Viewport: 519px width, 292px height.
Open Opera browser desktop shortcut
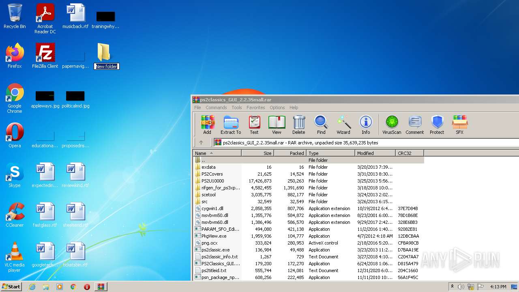click(x=15, y=135)
